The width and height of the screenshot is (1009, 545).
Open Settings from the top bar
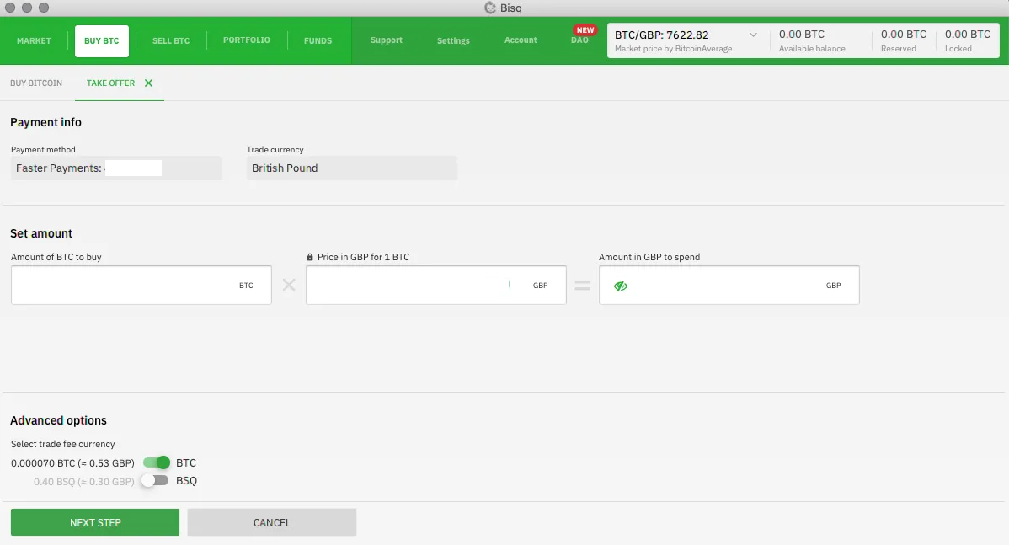(453, 40)
